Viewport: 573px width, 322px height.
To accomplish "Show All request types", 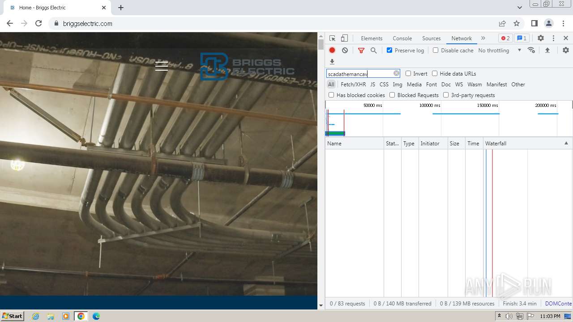I will (331, 84).
